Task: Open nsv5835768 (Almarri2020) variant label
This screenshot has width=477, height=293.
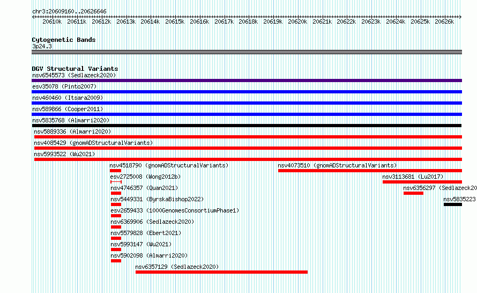Action: pos(71,120)
